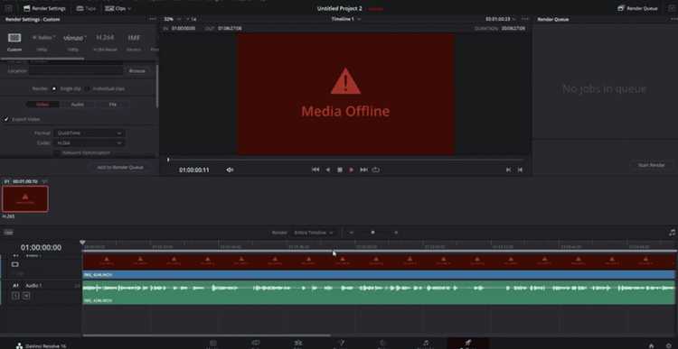Select the green audio waveform clip
The width and height of the screenshot is (678, 349).
379,292
